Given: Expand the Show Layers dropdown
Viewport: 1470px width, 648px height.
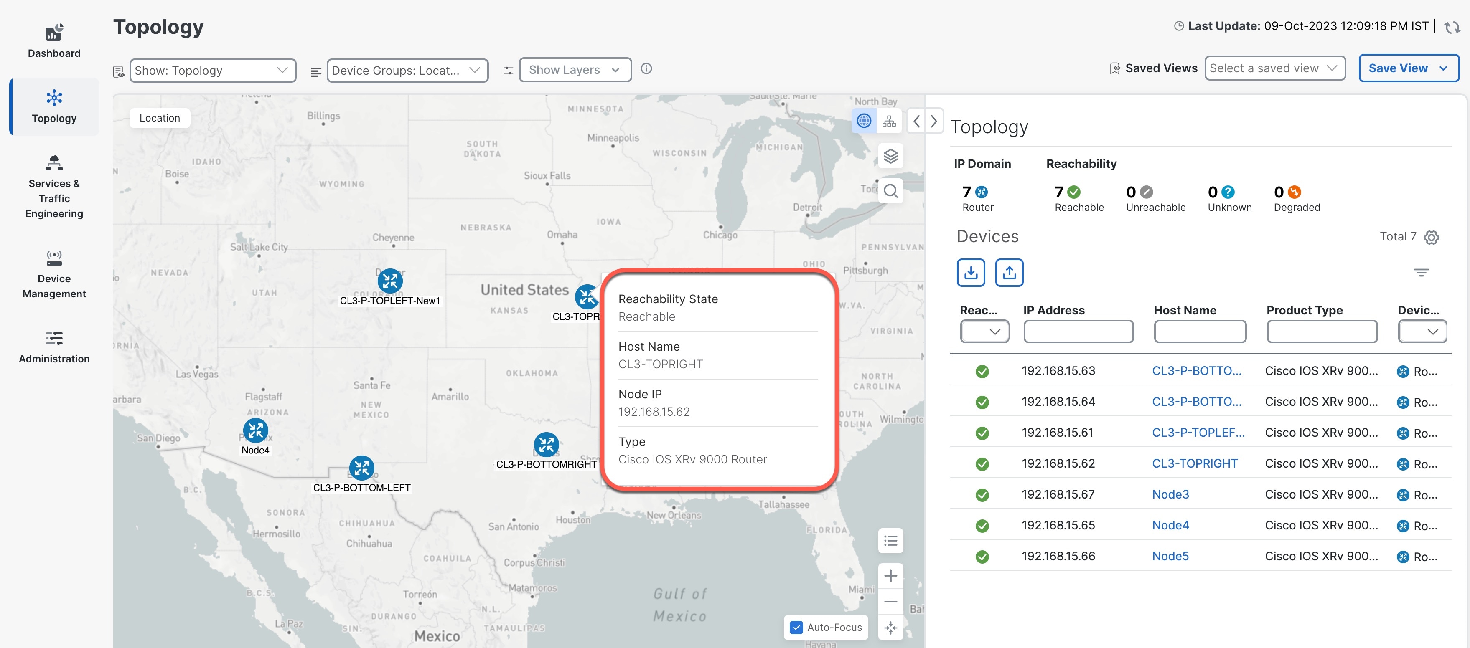Looking at the screenshot, I should click(x=575, y=70).
